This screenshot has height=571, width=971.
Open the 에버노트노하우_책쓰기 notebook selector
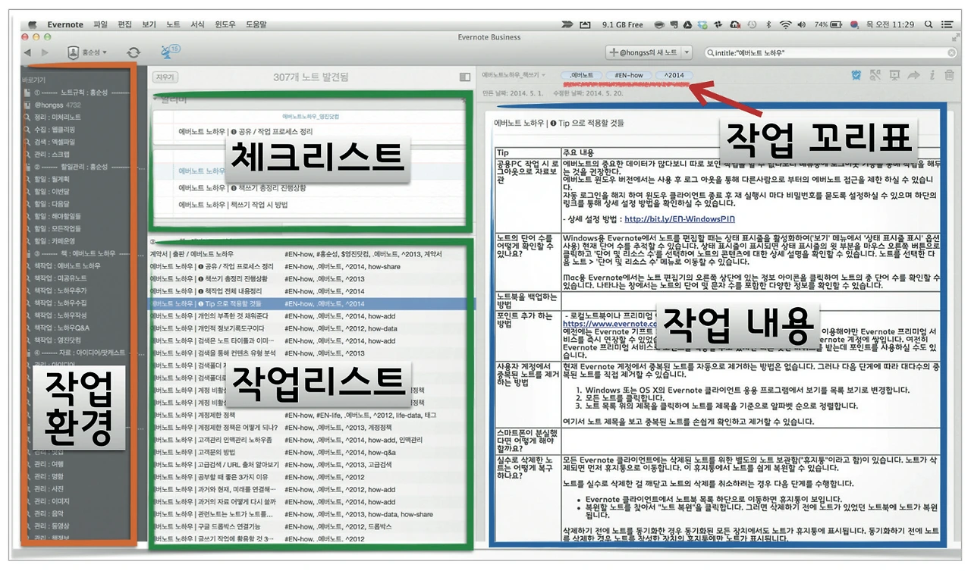pos(514,75)
